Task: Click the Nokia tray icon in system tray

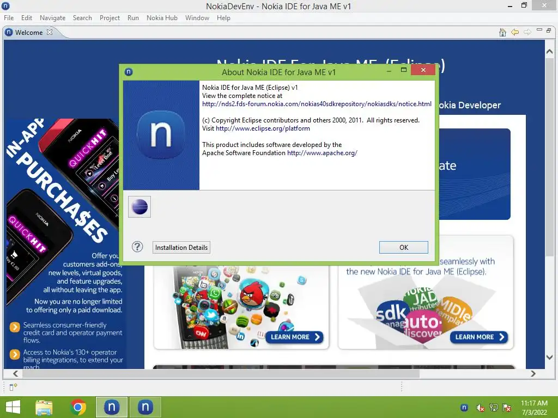Action: point(464,408)
